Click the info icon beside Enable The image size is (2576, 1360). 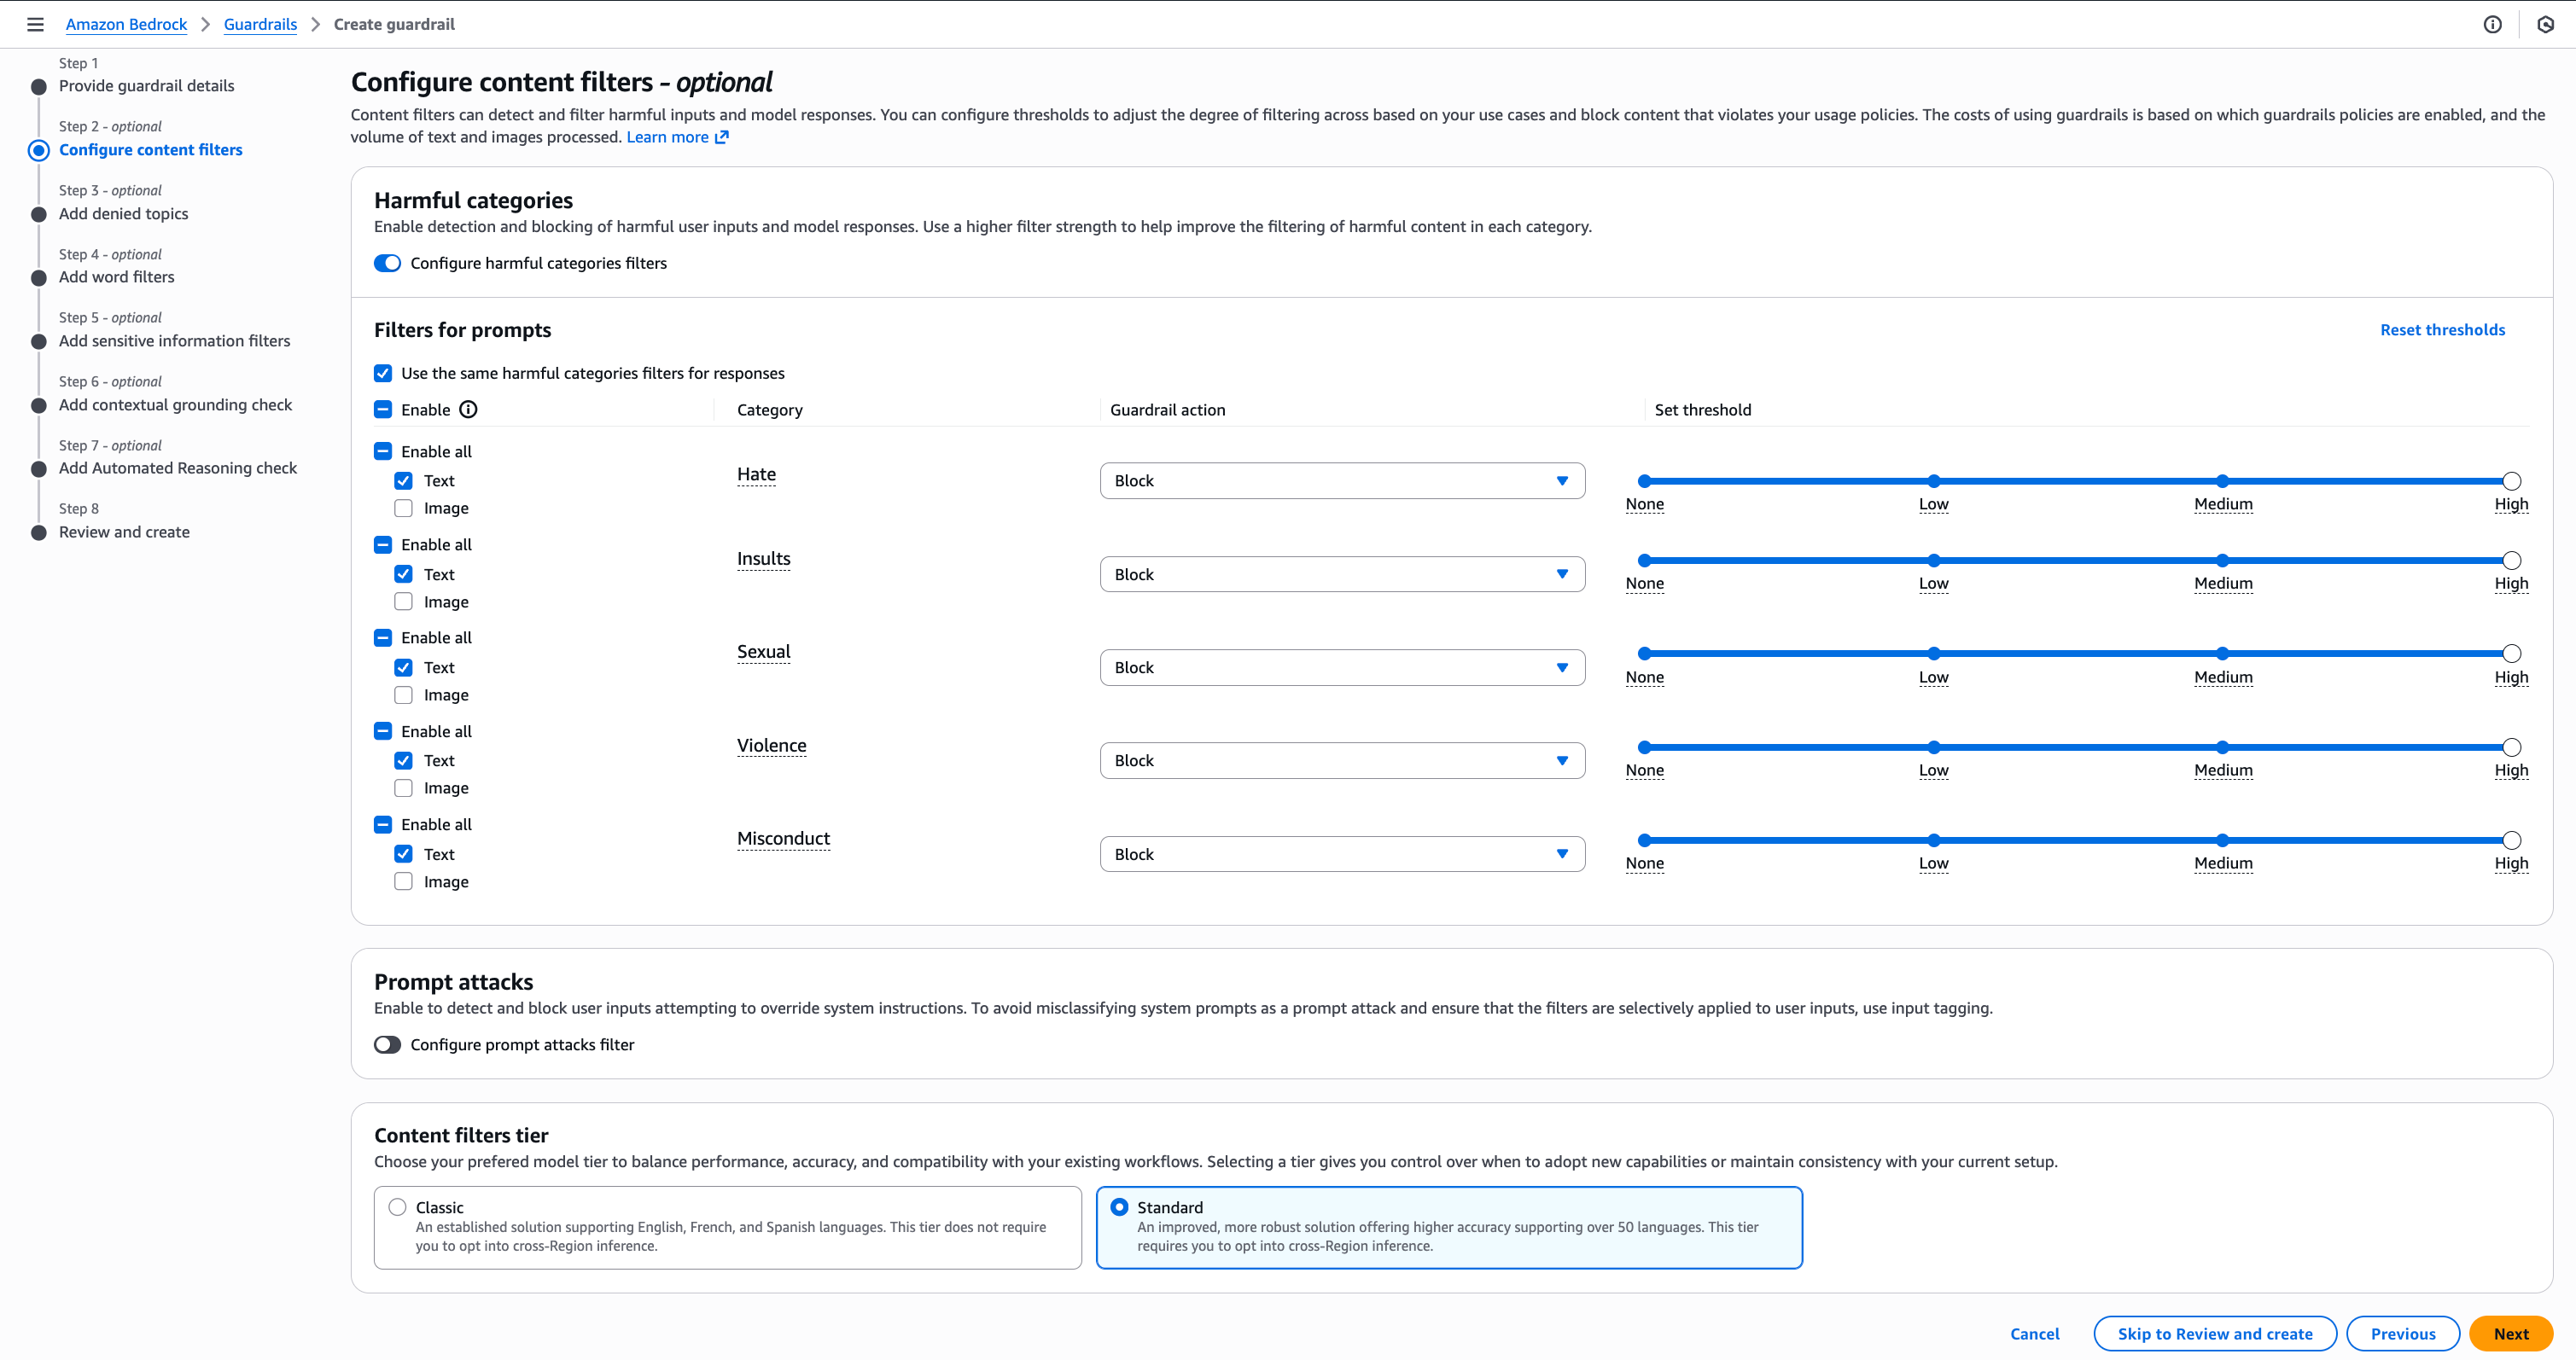point(468,410)
